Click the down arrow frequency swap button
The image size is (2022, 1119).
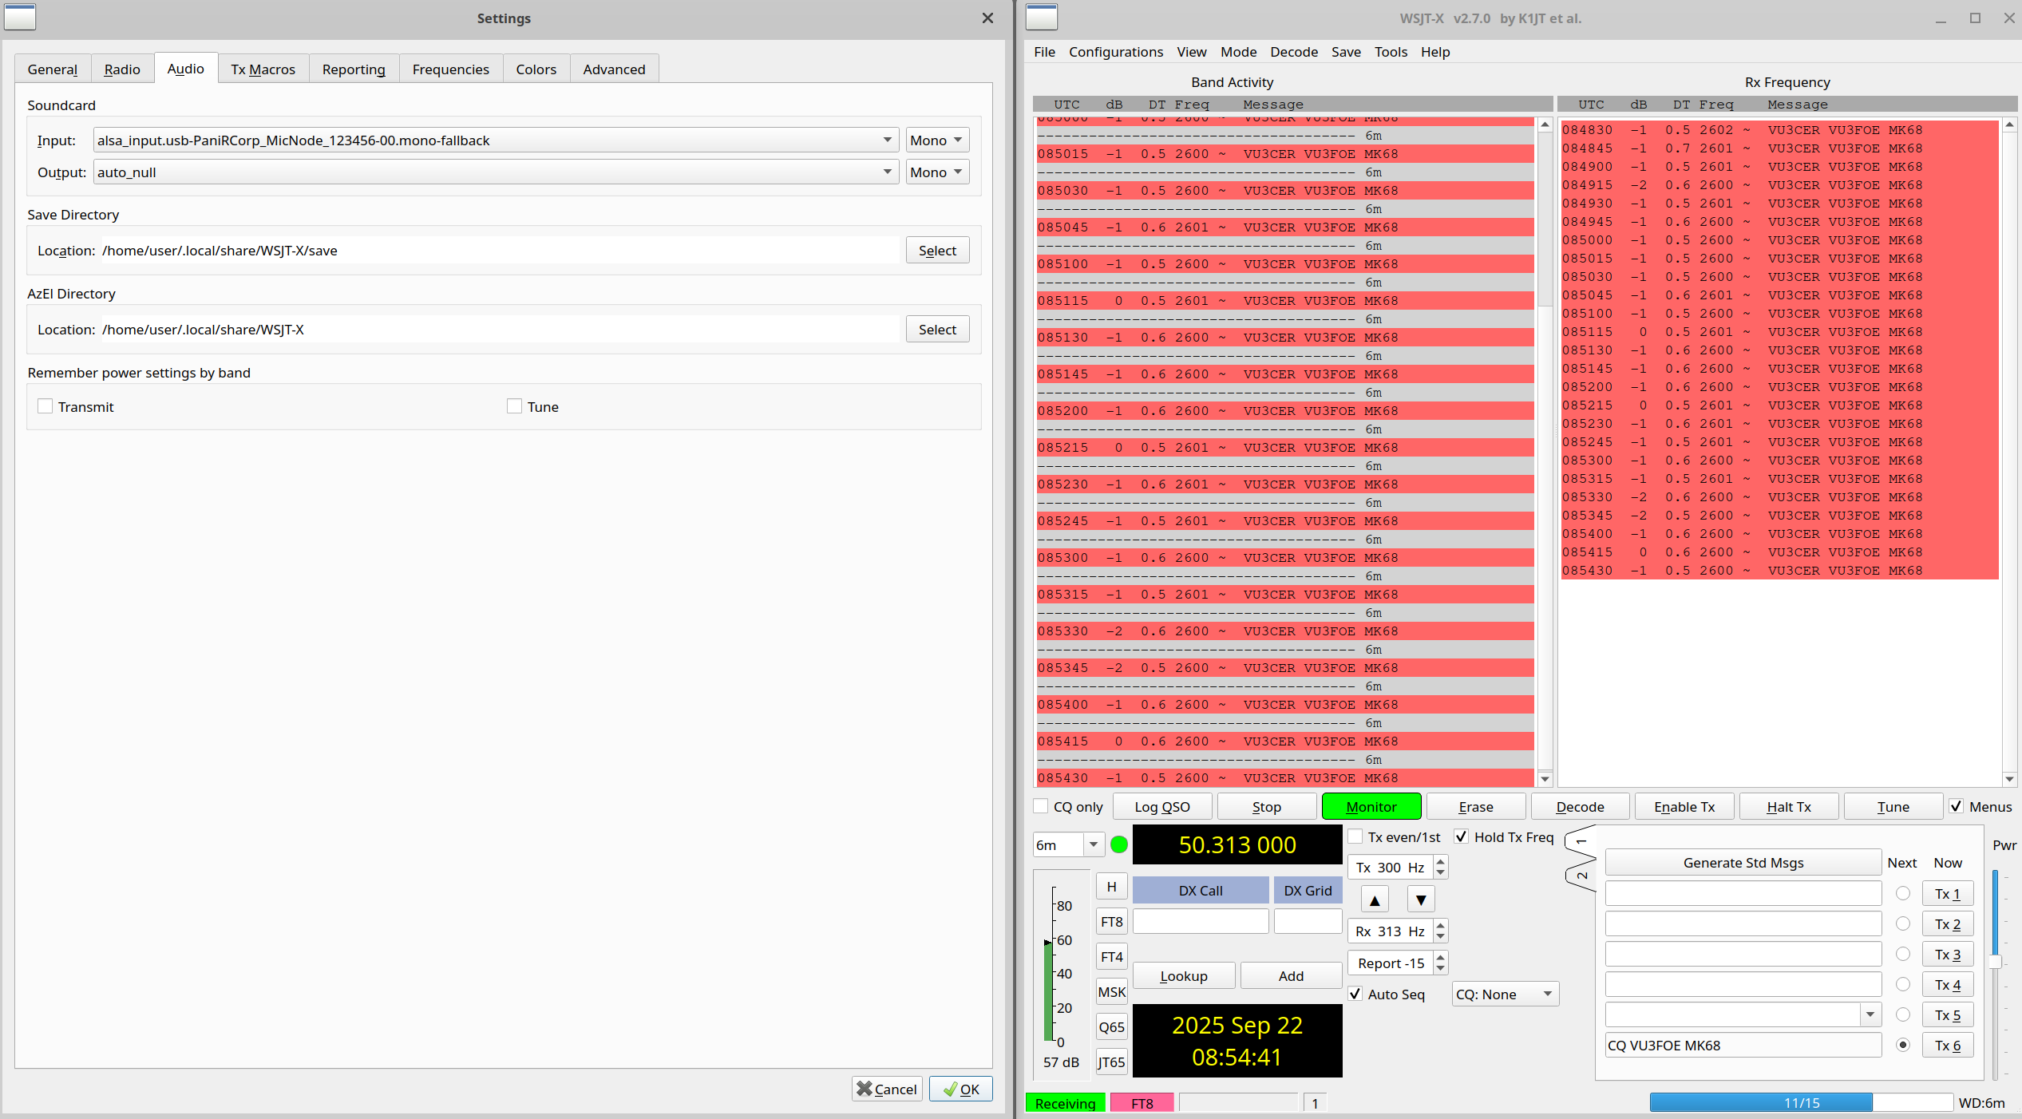pos(1421,900)
